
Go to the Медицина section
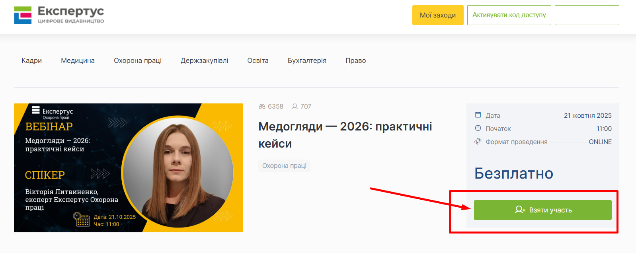(x=78, y=60)
